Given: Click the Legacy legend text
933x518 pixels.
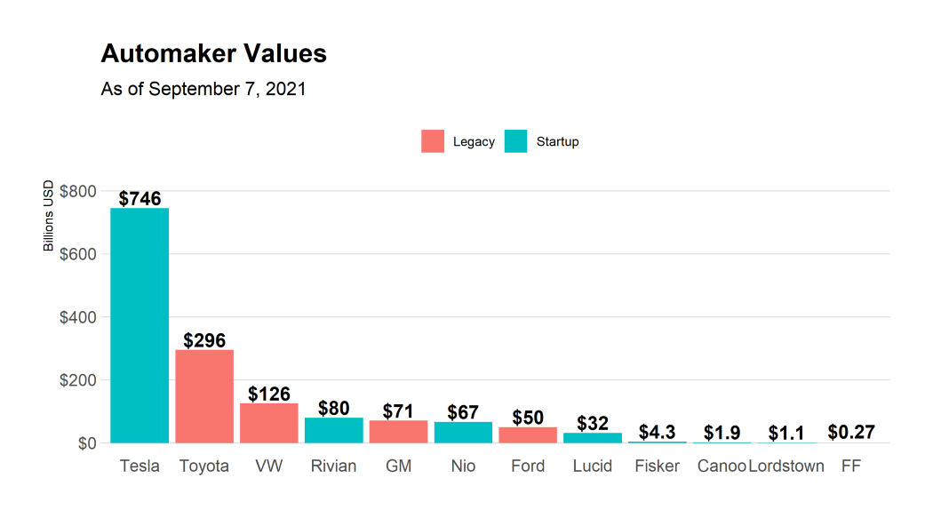Looking at the screenshot, I should click(x=474, y=141).
